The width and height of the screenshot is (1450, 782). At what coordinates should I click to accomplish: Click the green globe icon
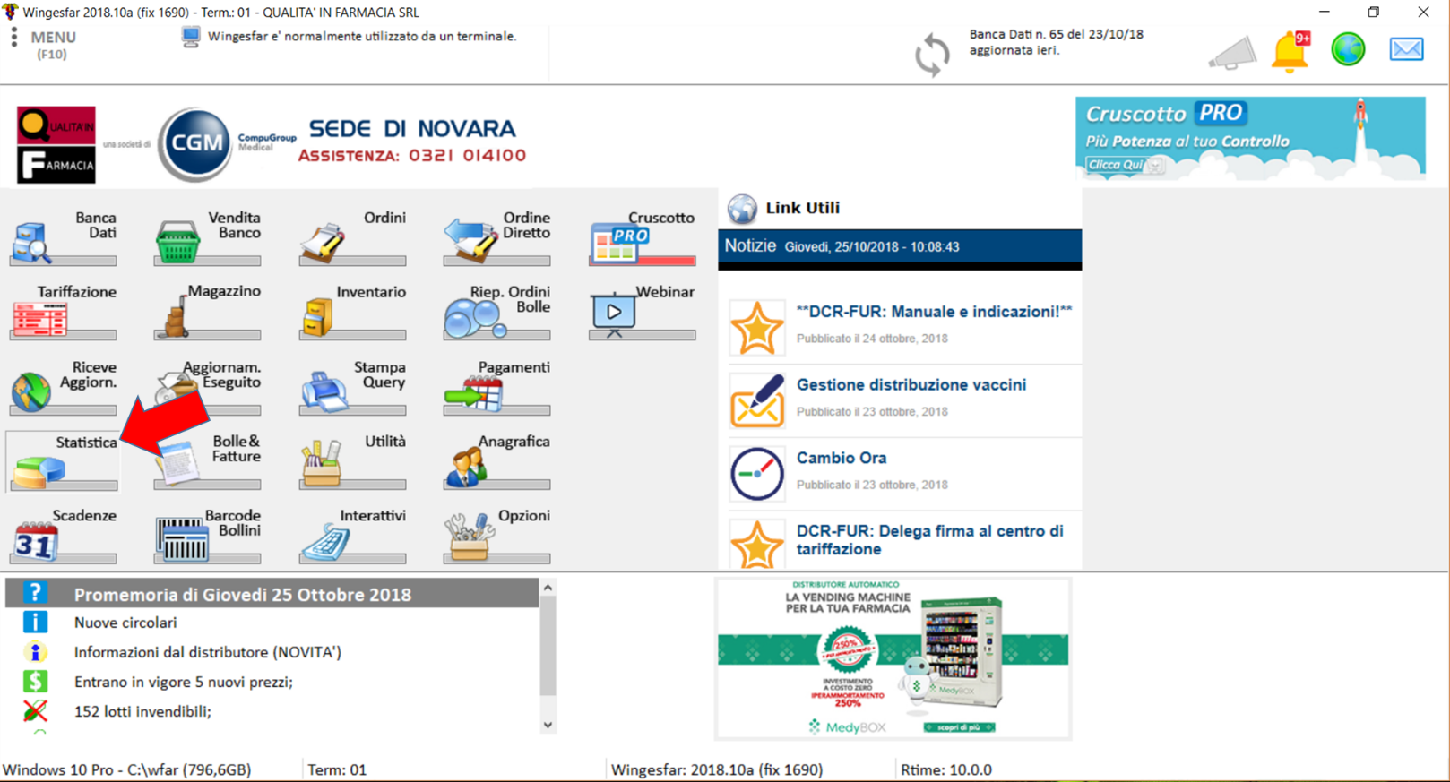click(x=1348, y=49)
